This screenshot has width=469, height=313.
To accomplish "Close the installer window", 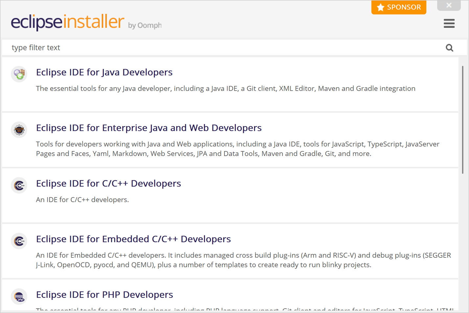I will [x=449, y=5].
